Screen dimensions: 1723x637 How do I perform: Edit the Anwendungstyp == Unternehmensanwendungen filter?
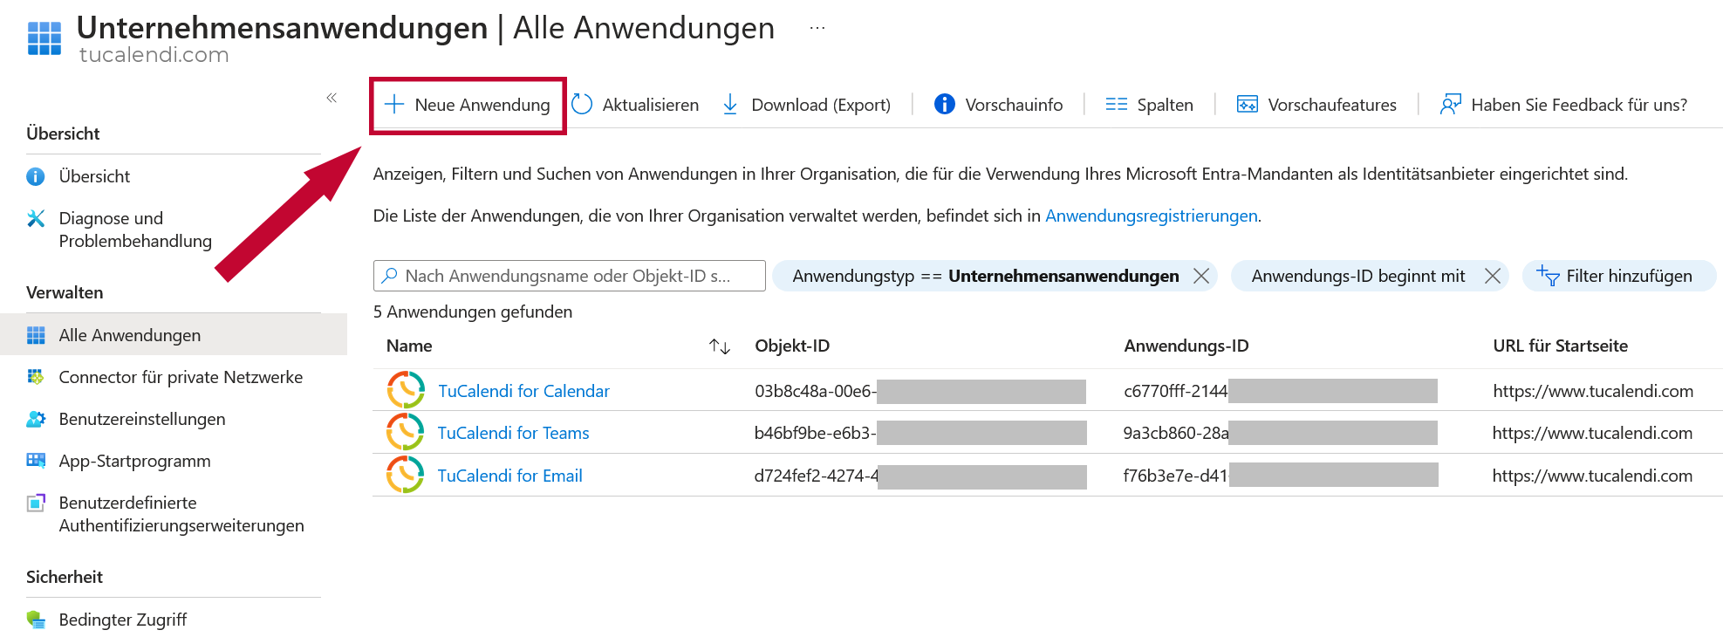click(x=986, y=276)
